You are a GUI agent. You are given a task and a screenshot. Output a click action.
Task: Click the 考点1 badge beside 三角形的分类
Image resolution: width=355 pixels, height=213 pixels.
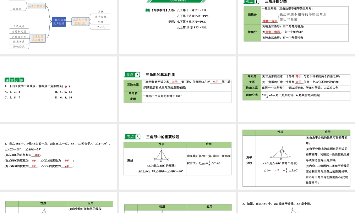coord(251,2)
